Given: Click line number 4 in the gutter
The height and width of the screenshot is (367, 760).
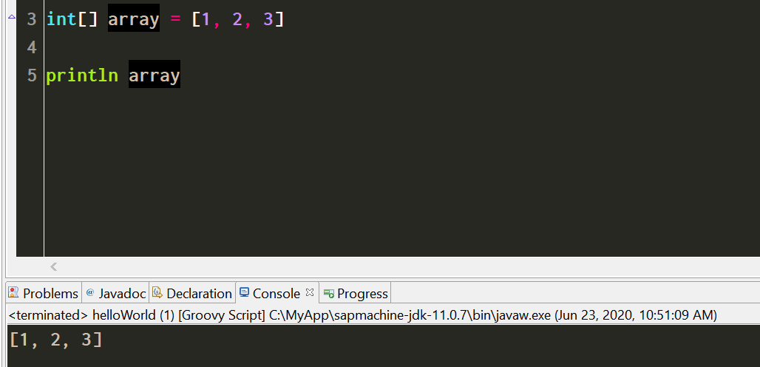Looking at the screenshot, I should (32, 47).
